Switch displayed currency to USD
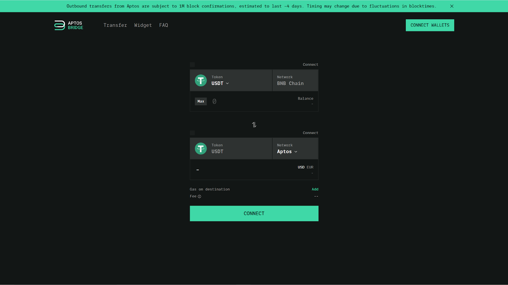 (301, 167)
